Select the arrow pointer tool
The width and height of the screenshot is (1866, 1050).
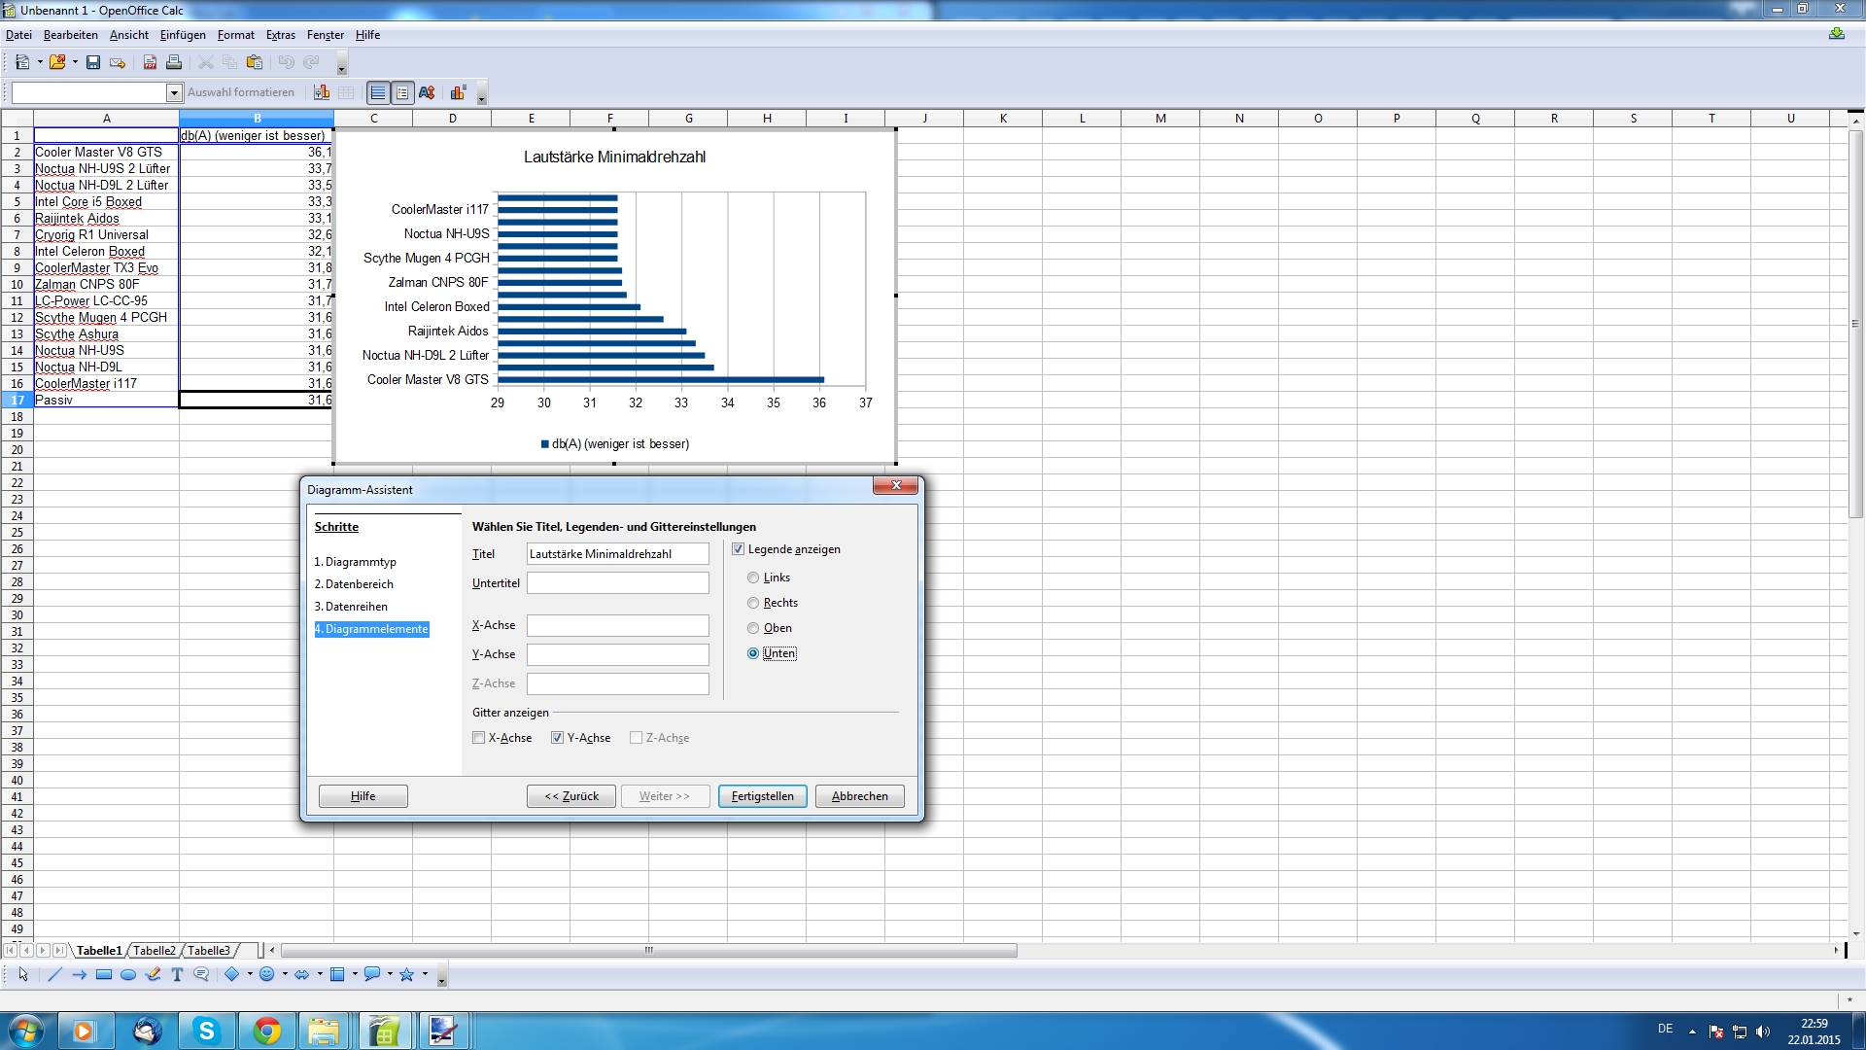click(x=23, y=974)
